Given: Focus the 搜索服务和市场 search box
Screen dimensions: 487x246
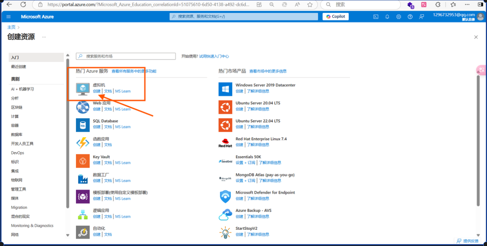Looking at the screenshot, I should pyautogui.click(x=126, y=56).
